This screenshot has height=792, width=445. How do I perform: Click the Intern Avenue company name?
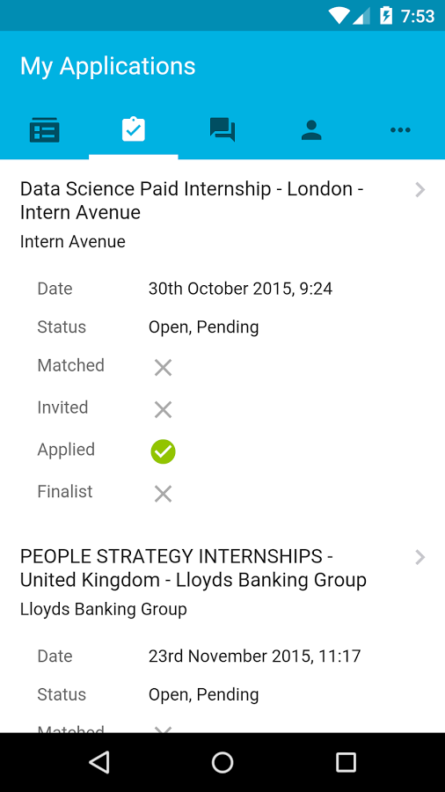(x=73, y=241)
